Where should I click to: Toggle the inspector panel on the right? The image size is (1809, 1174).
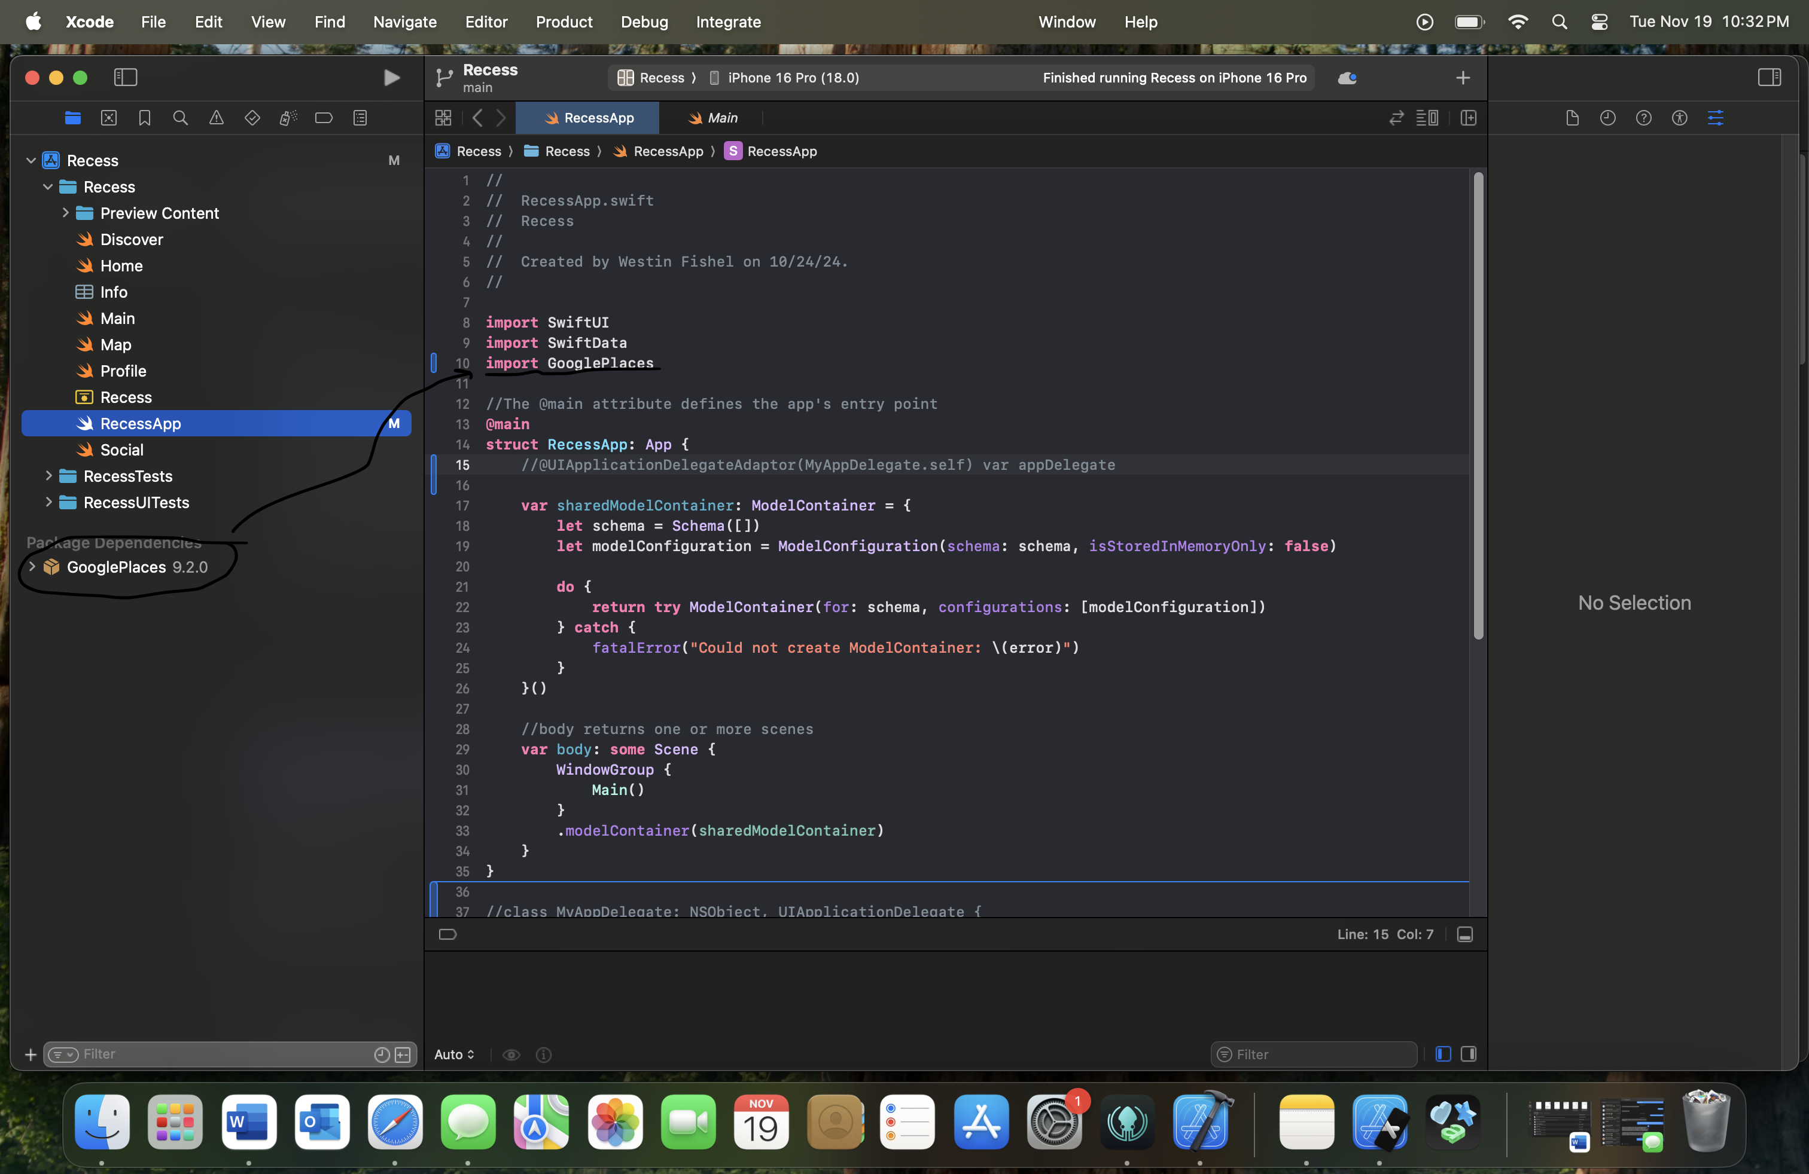tap(1769, 78)
